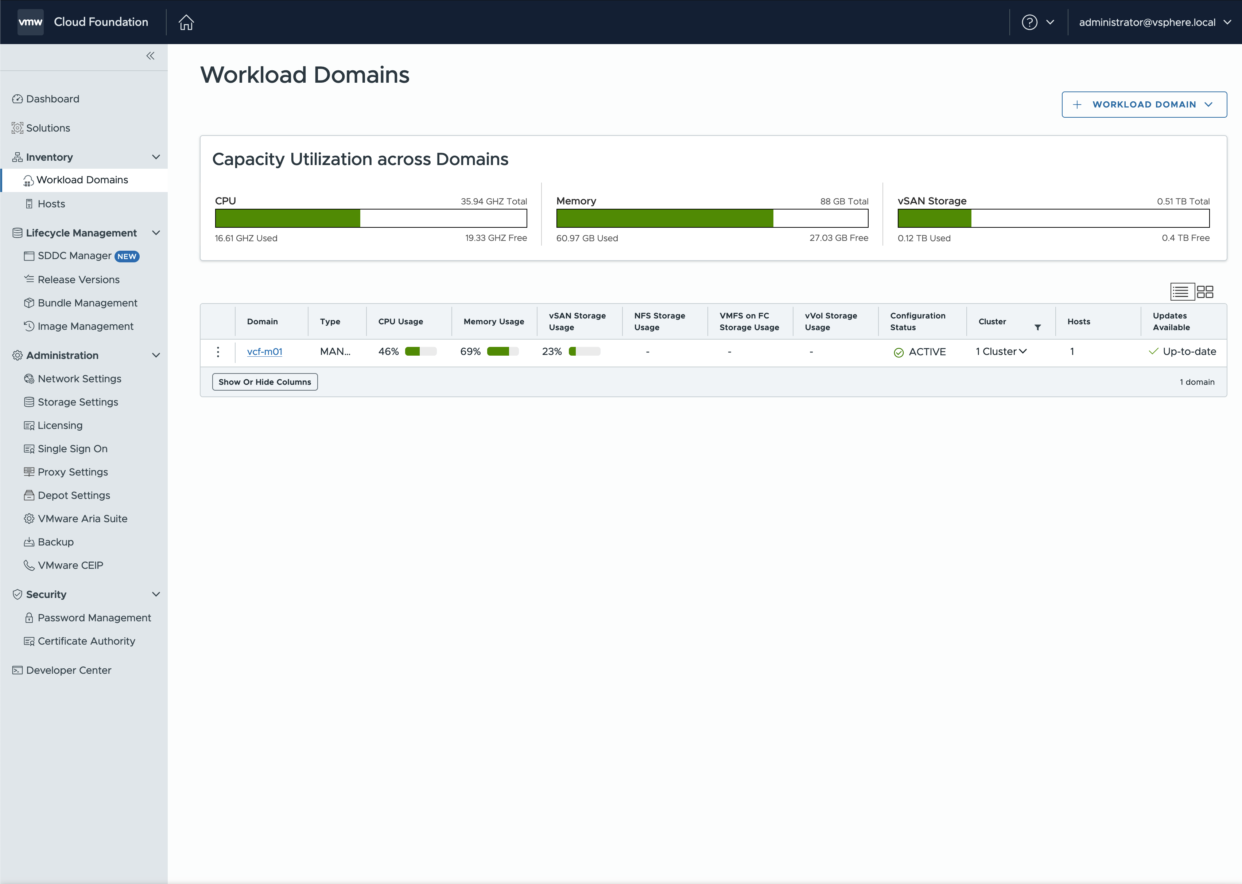This screenshot has height=884, width=1242.
Task: Click the Dashboard gauge icon
Action: tap(18, 99)
